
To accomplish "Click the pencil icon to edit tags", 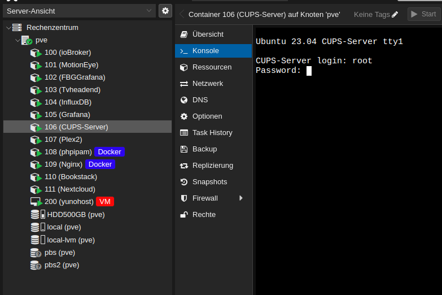I will (395, 14).
